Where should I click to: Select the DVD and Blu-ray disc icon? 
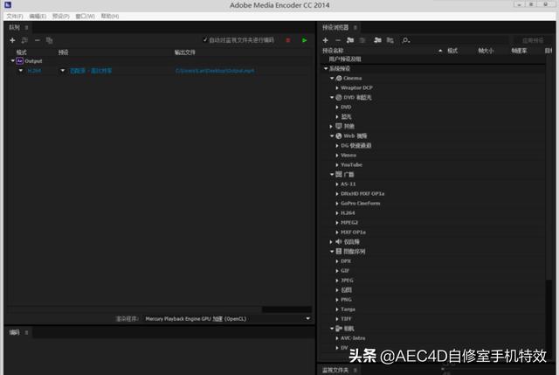pyautogui.click(x=339, y=97)
